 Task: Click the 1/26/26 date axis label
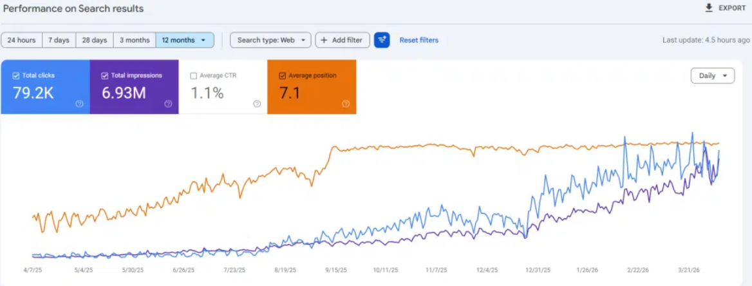[588, 271]
